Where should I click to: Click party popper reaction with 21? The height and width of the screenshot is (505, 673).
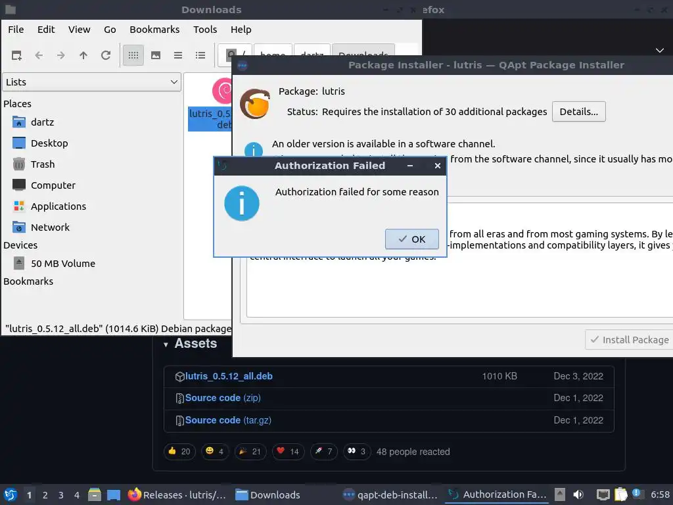click(x=250, y=451)
